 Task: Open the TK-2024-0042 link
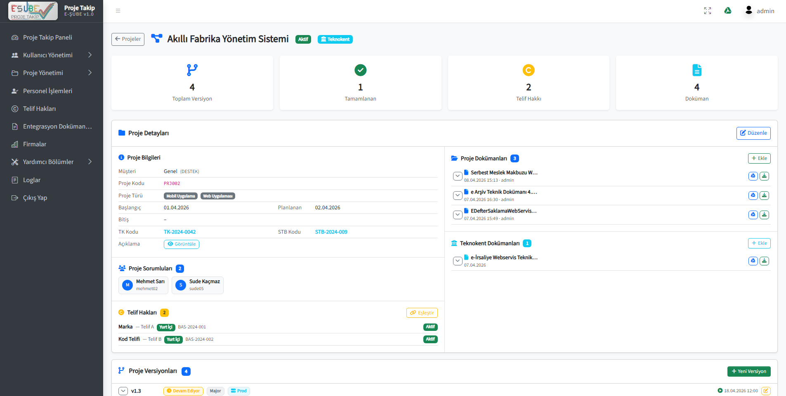coord(180,232)
